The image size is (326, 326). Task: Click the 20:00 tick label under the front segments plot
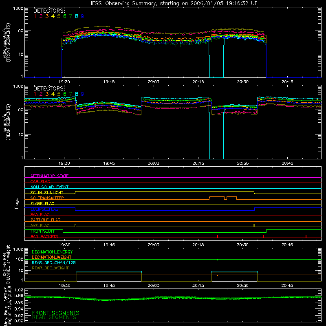154,82
